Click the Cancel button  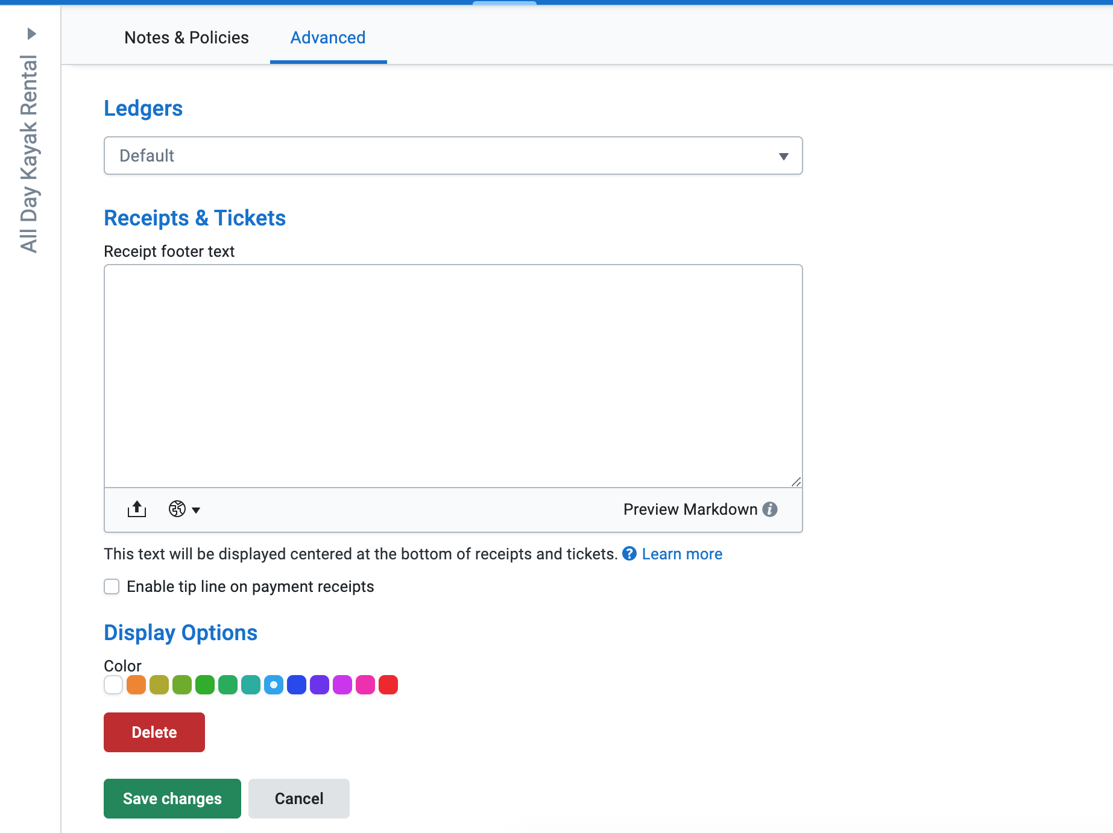pos(299,799)
